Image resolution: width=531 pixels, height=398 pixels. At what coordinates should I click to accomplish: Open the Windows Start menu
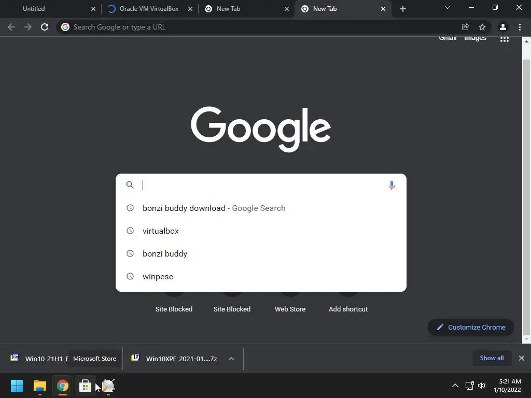[17, 386]
